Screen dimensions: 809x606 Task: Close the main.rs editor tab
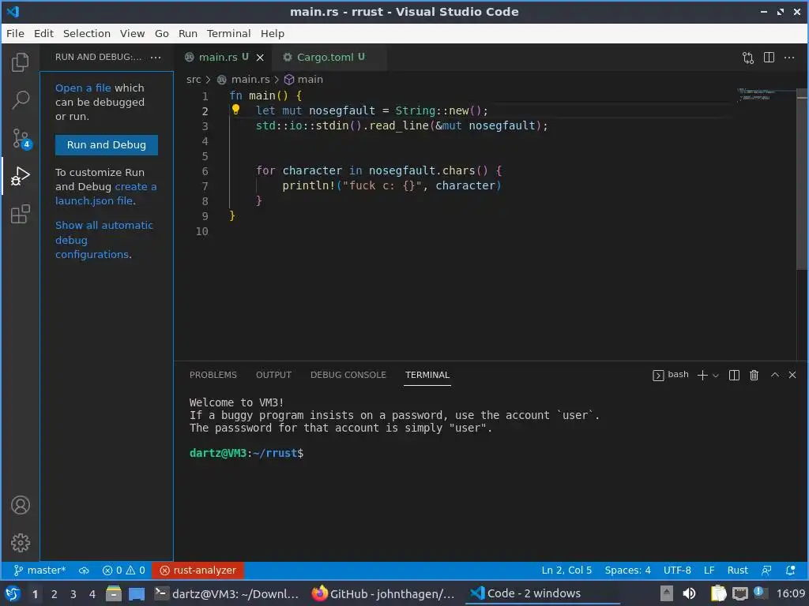(260, 58)
